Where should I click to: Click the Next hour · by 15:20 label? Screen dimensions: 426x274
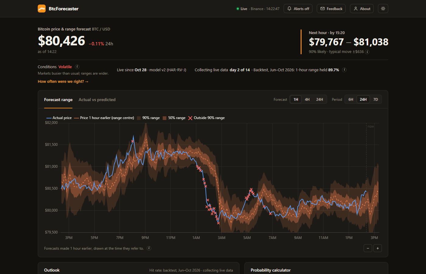(x=327, y=33)
